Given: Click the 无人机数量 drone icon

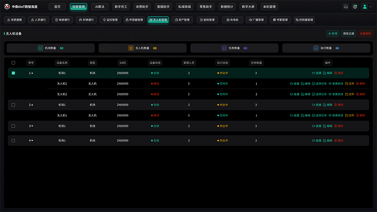Looking at the screenshot, I should (x=131, y=48).
